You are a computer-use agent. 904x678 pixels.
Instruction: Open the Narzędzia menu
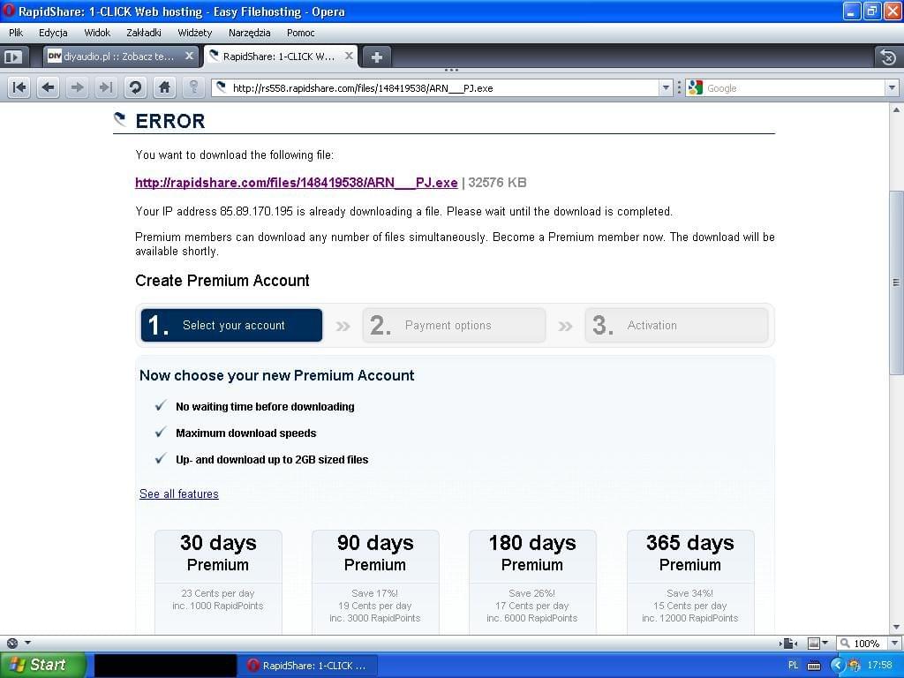(x=249, y=33)
